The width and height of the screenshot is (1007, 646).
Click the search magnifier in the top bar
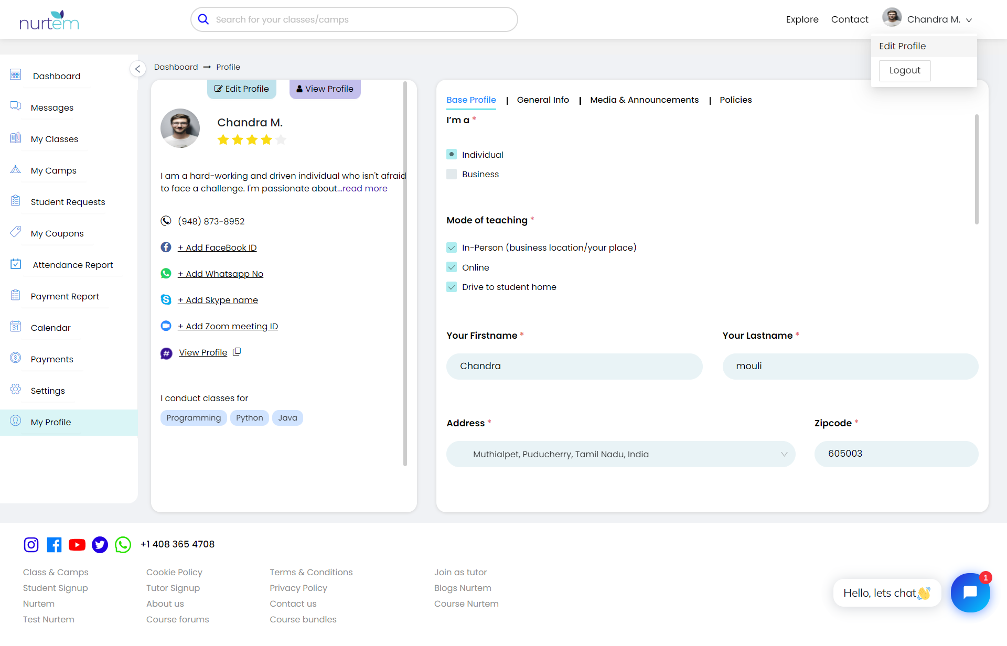[203, 19]
